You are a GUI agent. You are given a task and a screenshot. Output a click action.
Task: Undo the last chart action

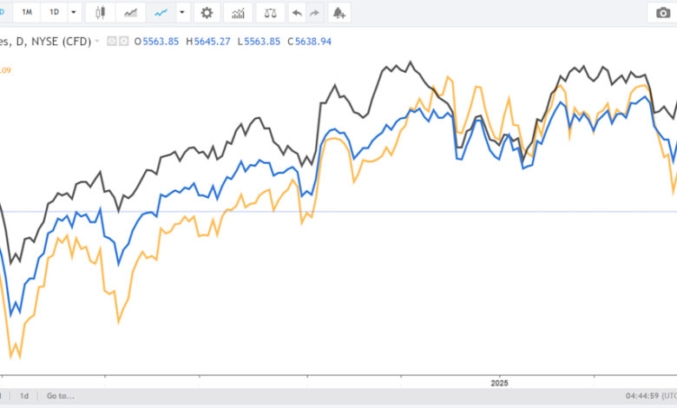[x=298, y=12]
